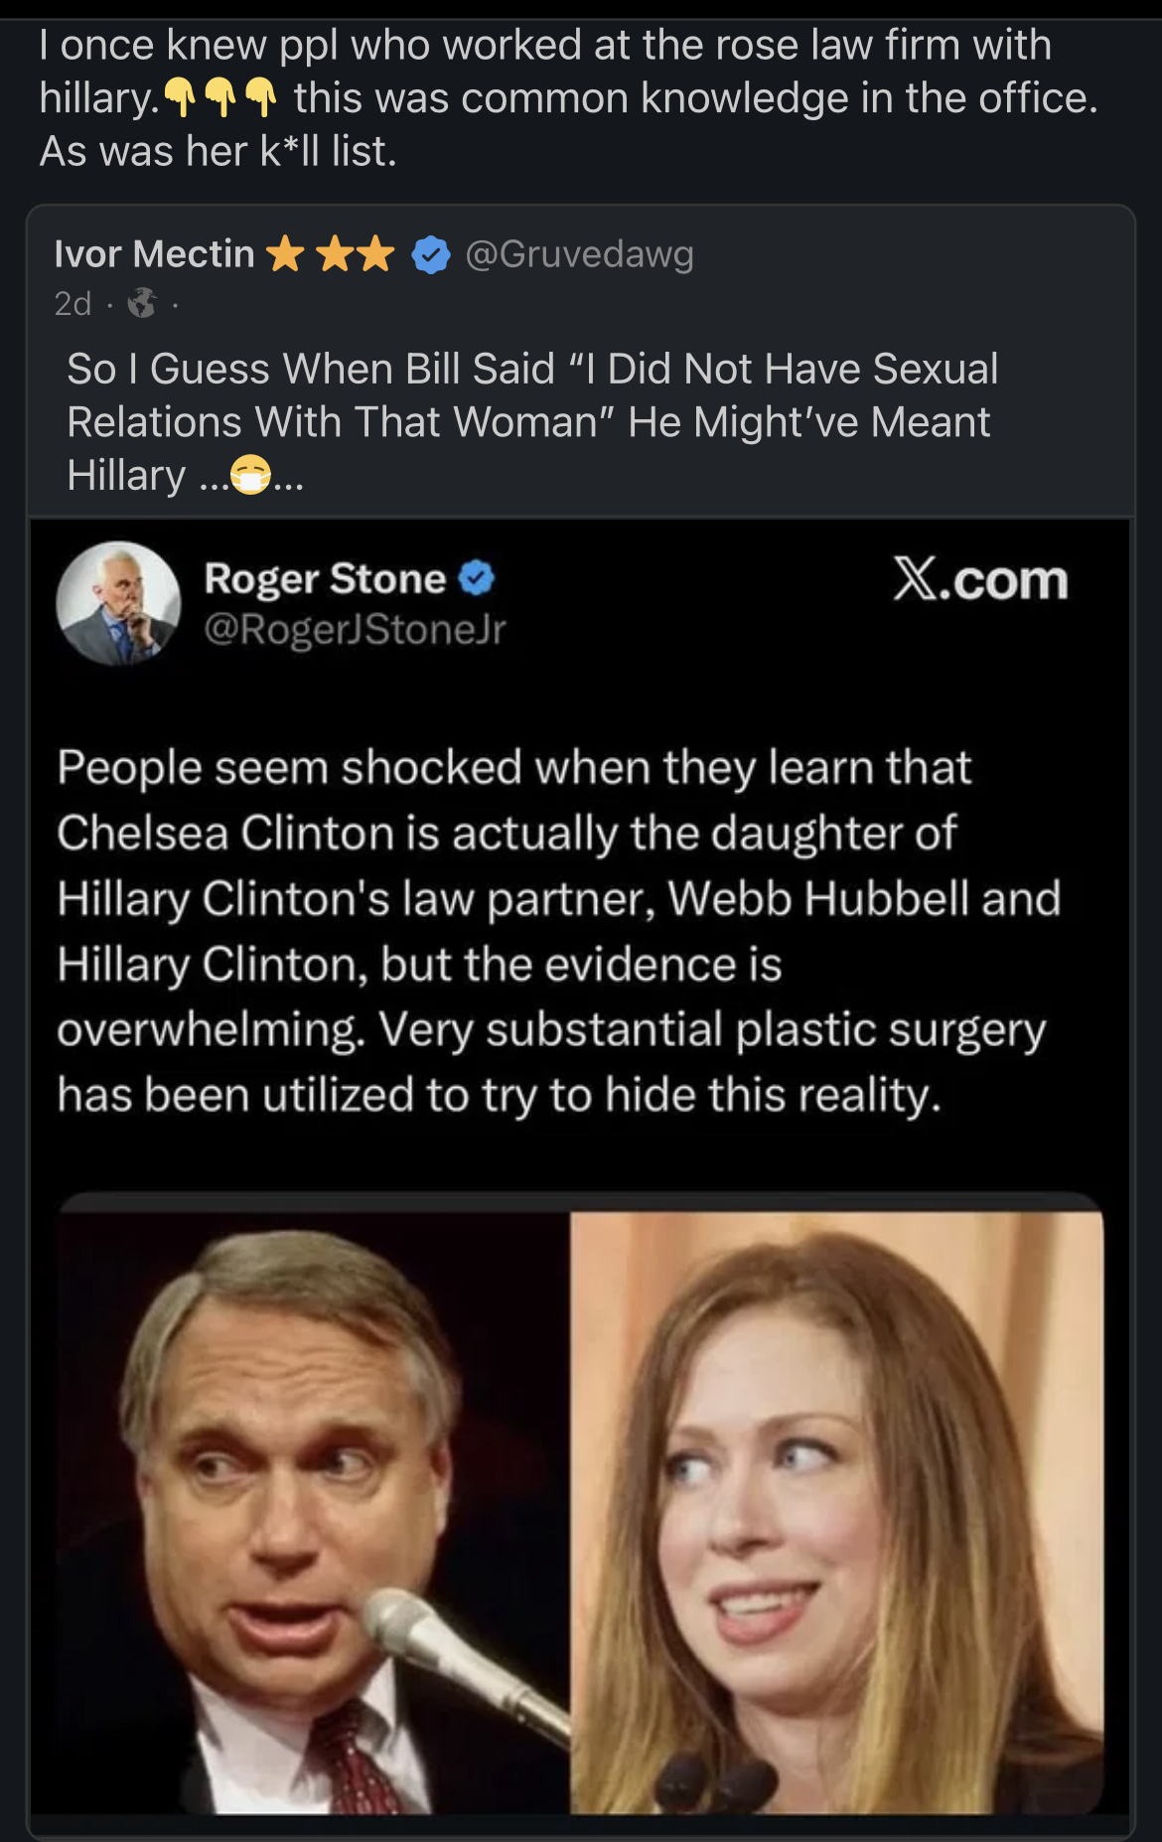Select the mask-face emoji in the Hillary caption
Viewport: 1162px width, 1842px height.
pyautogui.click(x=249, y=476)
